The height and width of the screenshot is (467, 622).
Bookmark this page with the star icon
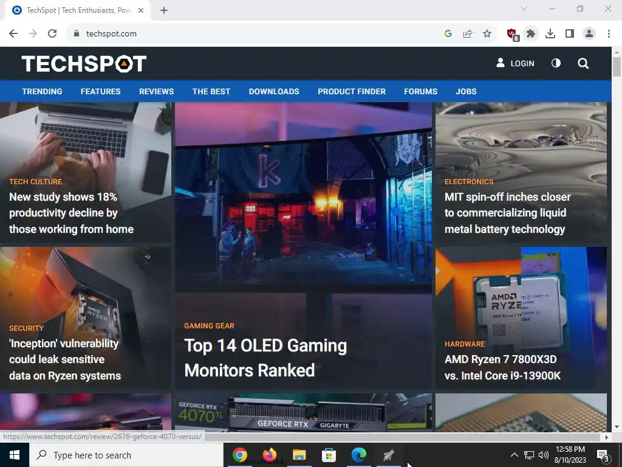pyautogui.click(x=487, y=34)
